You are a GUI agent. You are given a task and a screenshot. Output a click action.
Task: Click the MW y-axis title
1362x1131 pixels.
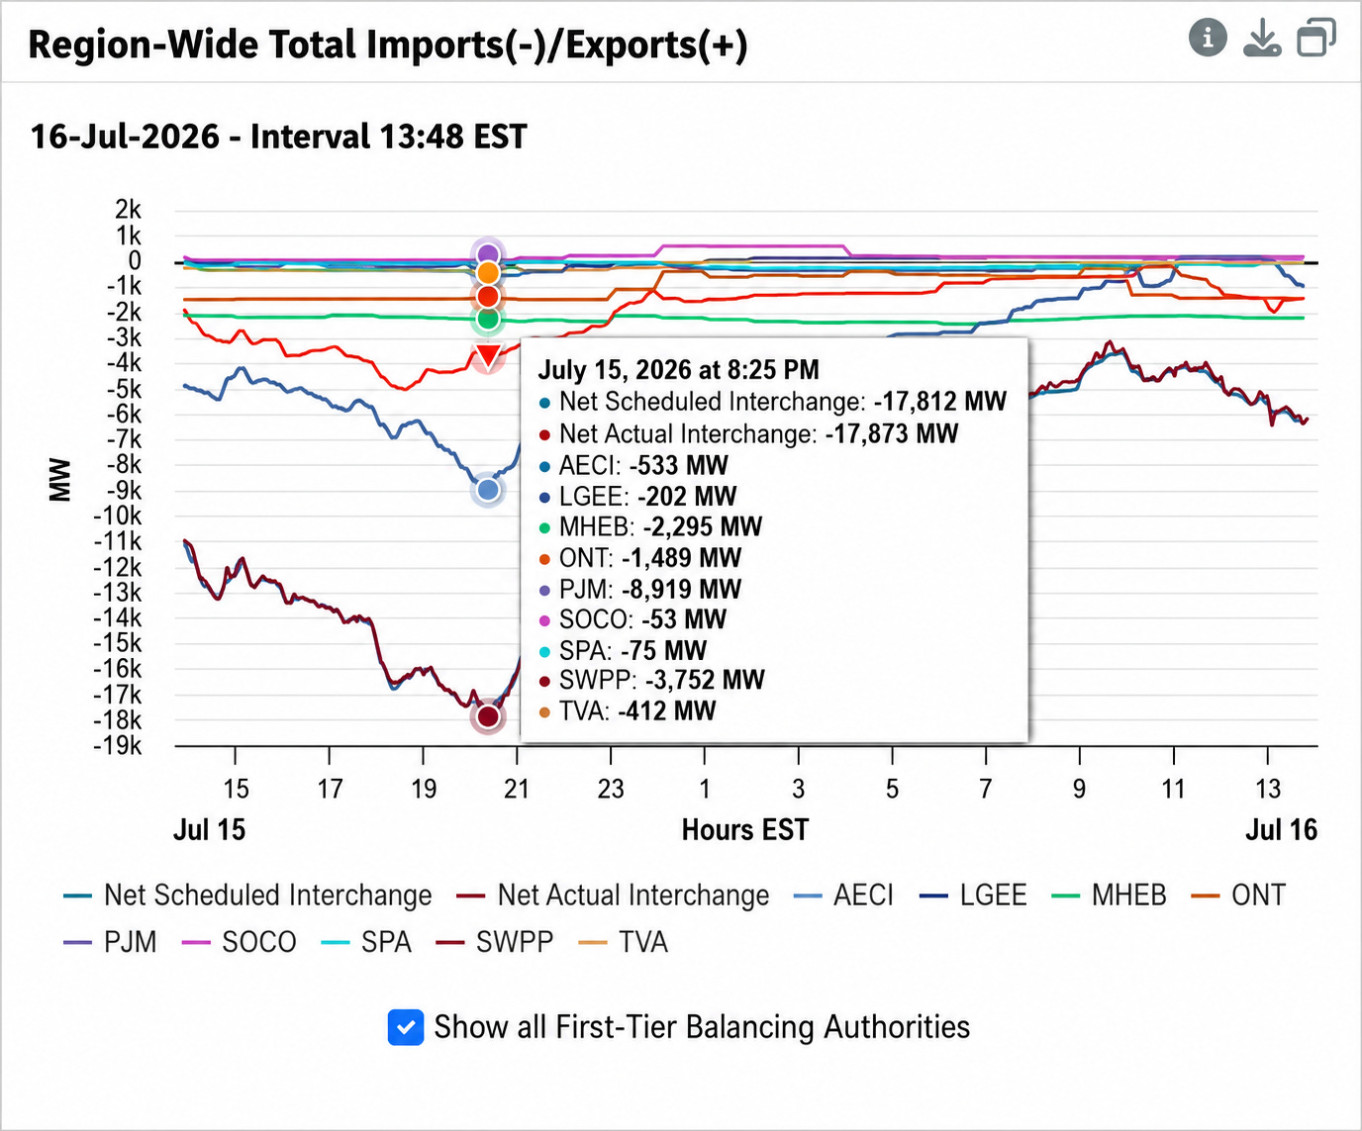click(60, 479)
